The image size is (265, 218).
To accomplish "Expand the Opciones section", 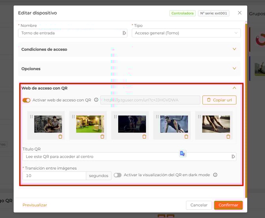I will 234,69.
